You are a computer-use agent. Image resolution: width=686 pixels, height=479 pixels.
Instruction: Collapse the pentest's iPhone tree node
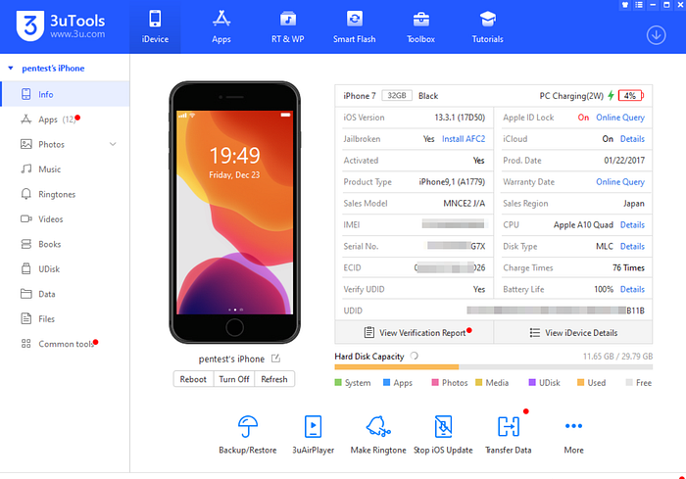11,69
